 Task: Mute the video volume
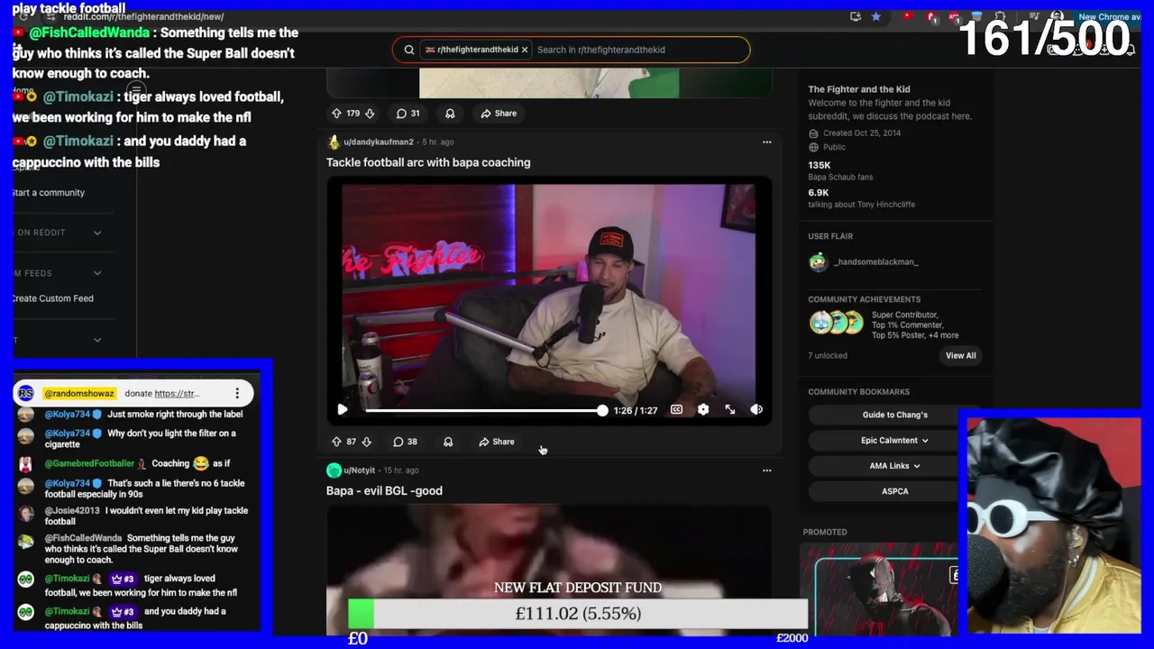756,410
